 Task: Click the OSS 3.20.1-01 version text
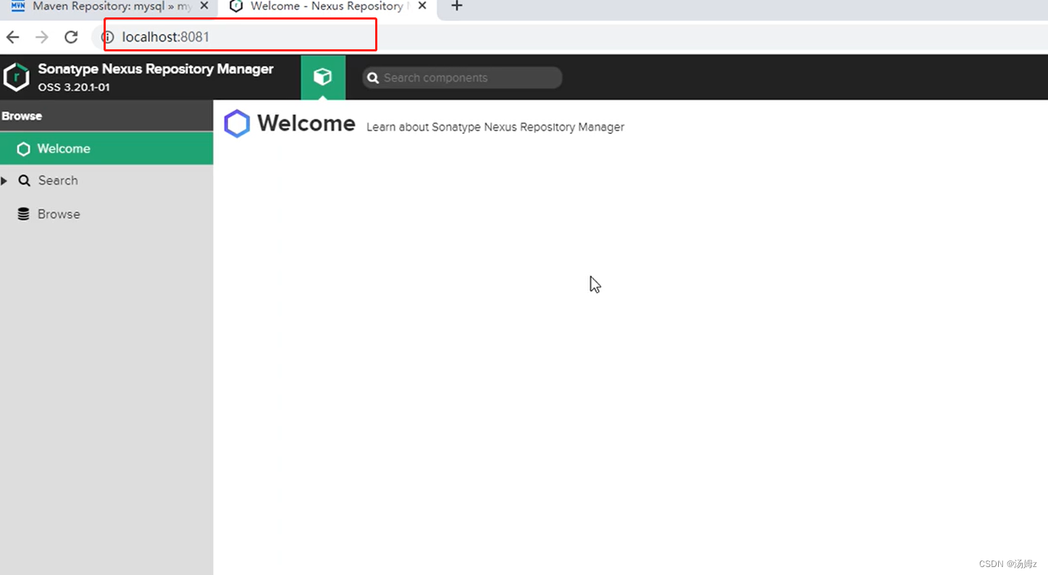point(74,87)
